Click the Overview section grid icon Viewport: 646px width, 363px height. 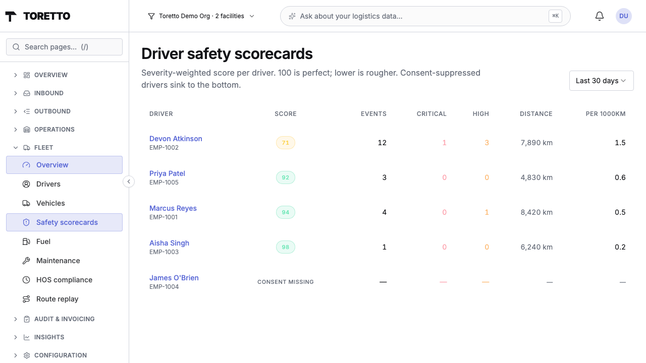[x=27, y=75]
